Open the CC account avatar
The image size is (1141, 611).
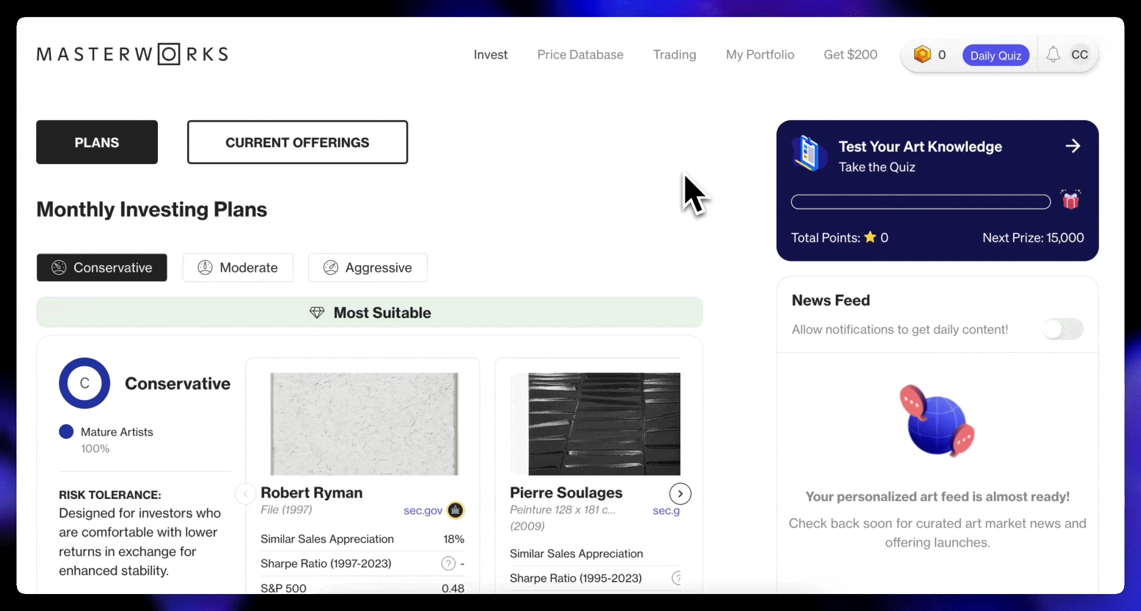[1079, 55]
